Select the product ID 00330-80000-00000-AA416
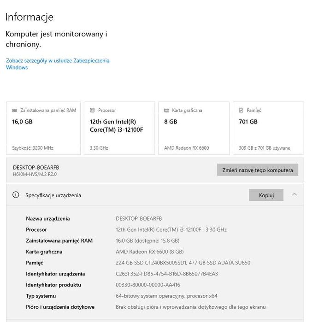The width and height of the screenshot is (336, 322). [148, 285]
